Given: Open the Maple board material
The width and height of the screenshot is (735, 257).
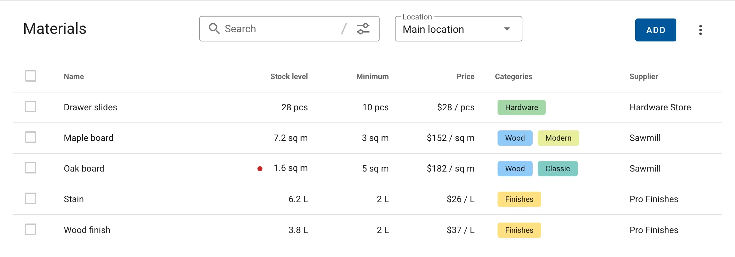Looking at the screenshot, I should tap(88, 138).
